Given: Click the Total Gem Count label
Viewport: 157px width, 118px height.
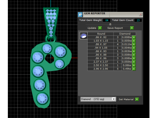Looking at the screenshot, I should pyautogui.click(x=123, y=20).
